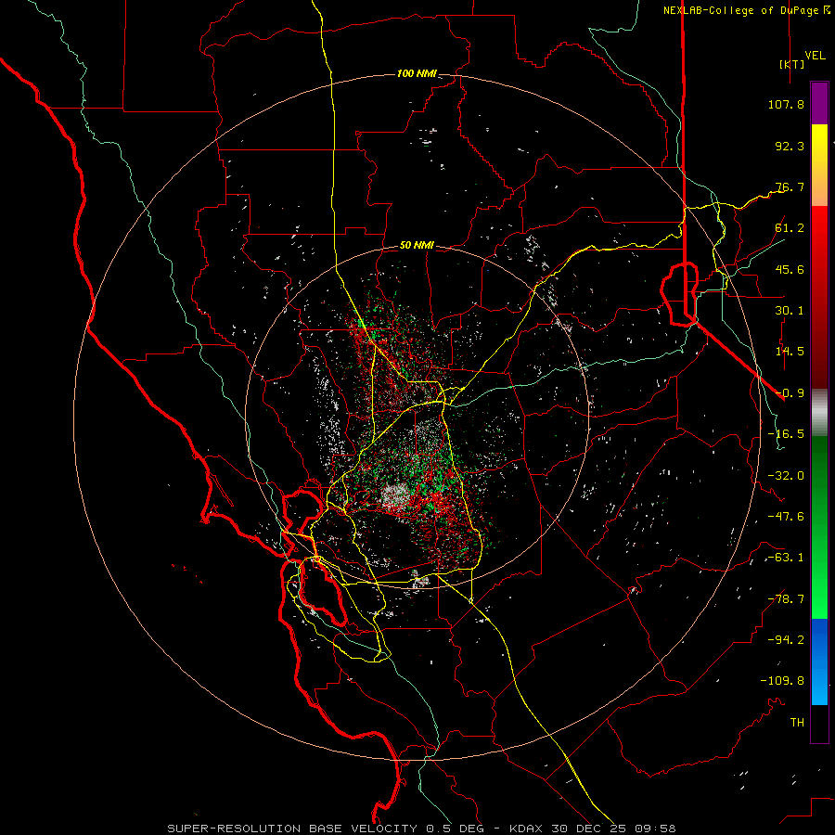Viewport: 835px width, 835px height.
Task: Select the -16.5 legend value
Action: (x=786, y=434)
